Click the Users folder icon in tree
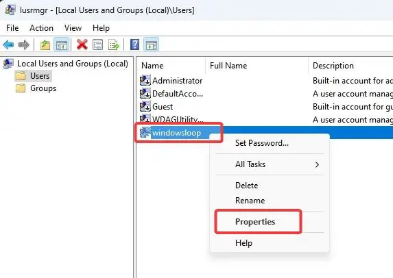This screenshot has width=393, height=278. [21, 76]
